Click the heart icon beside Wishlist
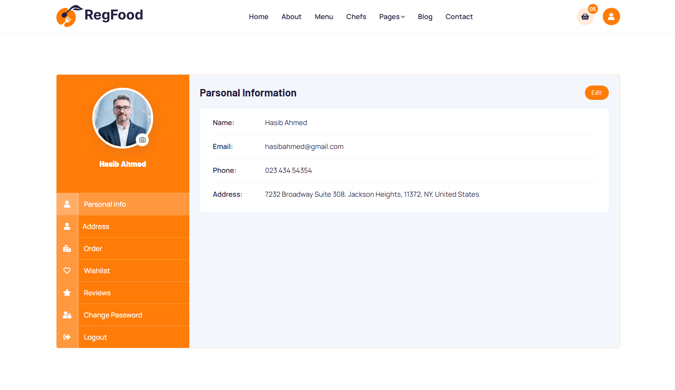675x390 pixels. pos(67,271)
